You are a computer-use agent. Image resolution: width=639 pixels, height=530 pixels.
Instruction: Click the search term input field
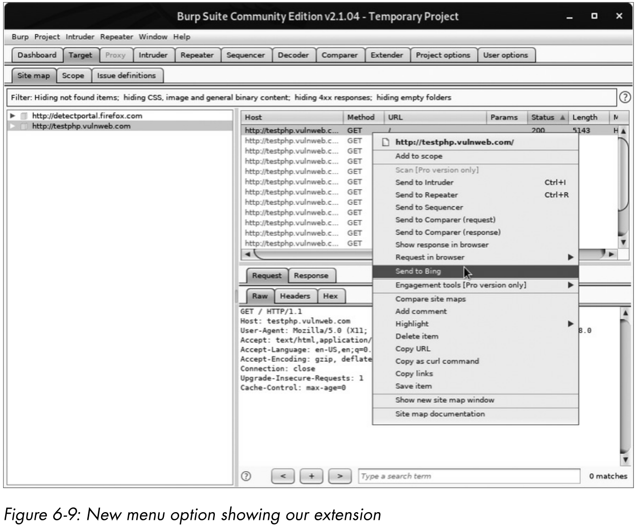point(469,476)
